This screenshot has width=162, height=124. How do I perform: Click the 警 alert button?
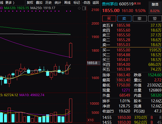click(x=155, y=18)
